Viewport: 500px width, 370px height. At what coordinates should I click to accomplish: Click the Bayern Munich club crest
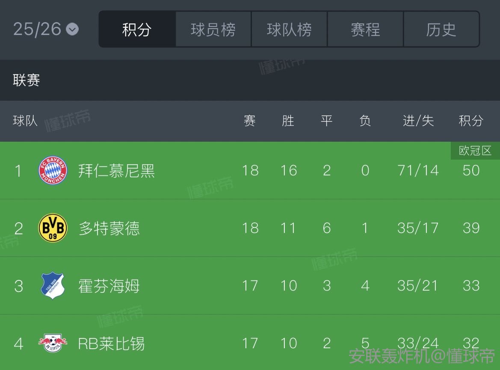tap(53, 170)
